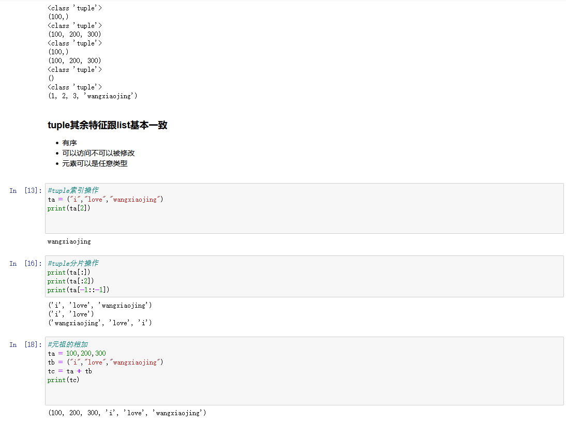Click the 元素可以是任意类型 bullet item
This screenshot has width=566, height=424.
95,163
